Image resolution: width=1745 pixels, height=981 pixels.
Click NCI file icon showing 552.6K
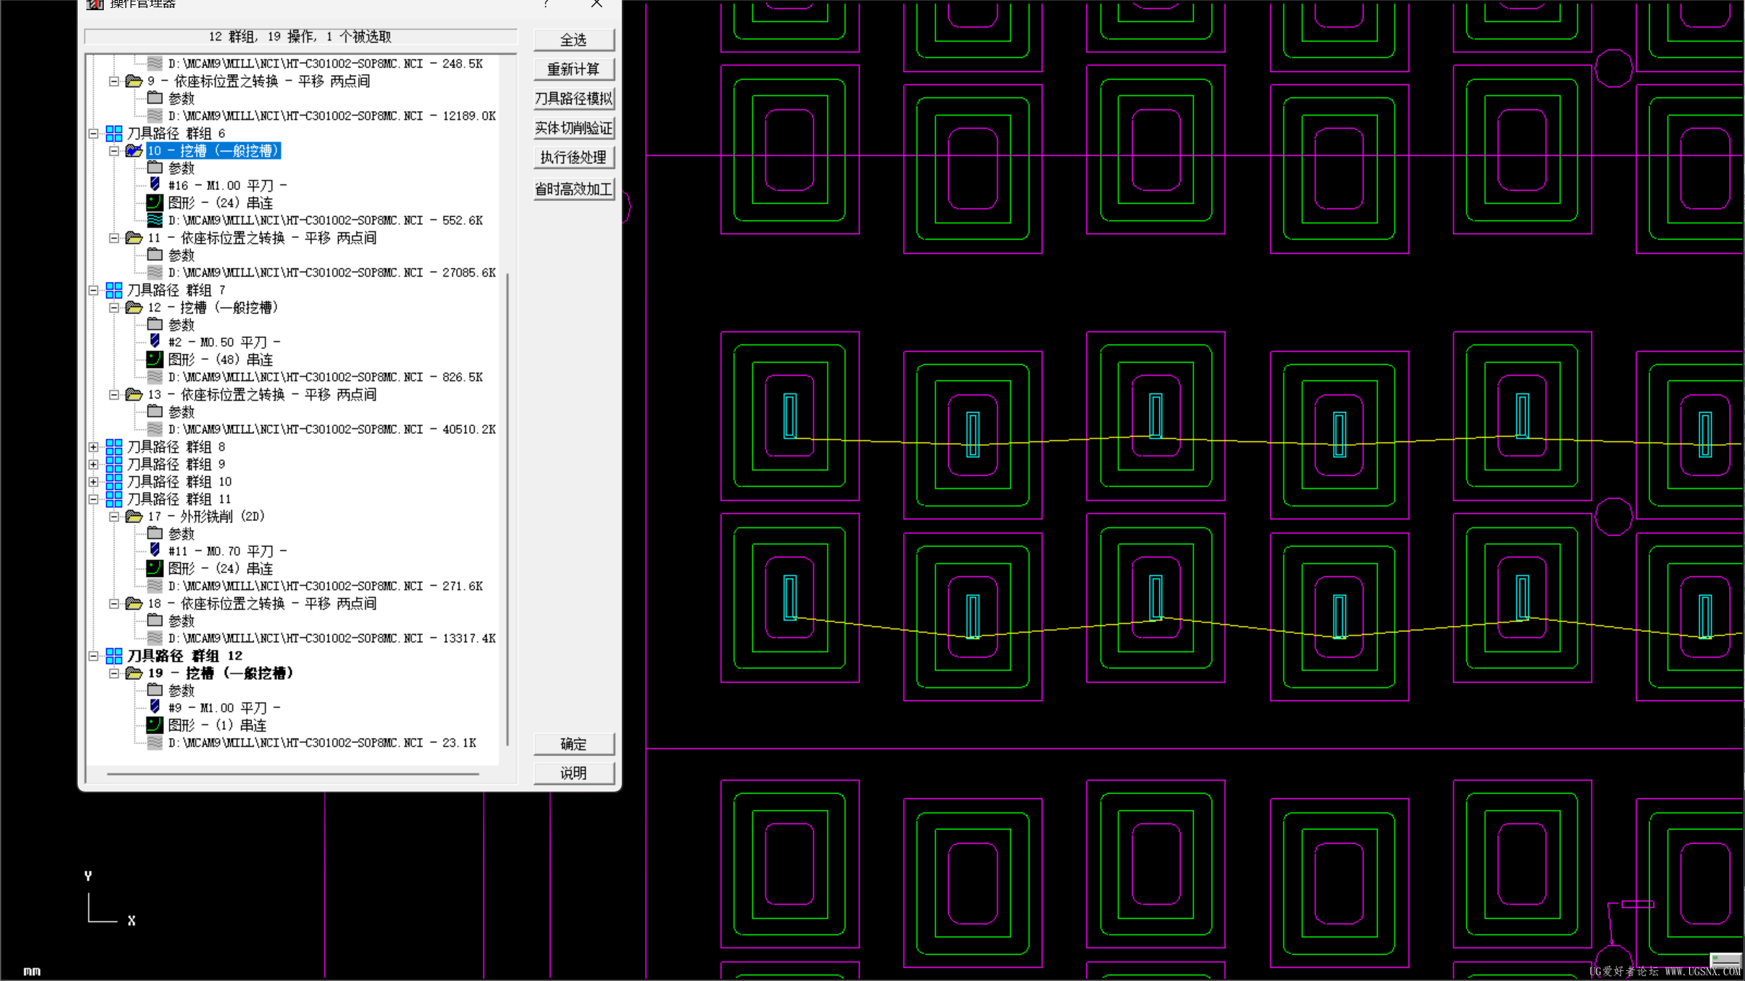[155, 220]
